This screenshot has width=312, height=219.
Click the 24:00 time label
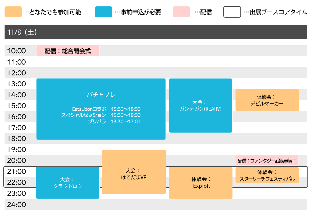tap(16, 205)
